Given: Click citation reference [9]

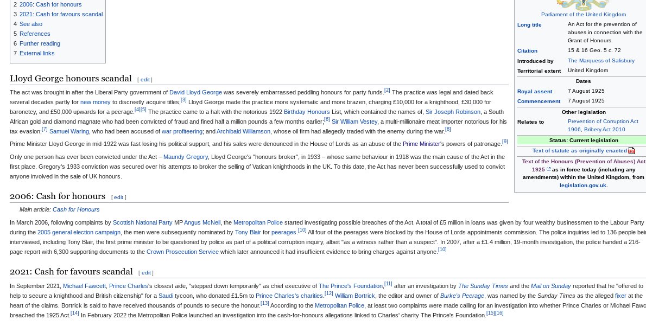Looking at the screenshot, I should coord(505,142).
